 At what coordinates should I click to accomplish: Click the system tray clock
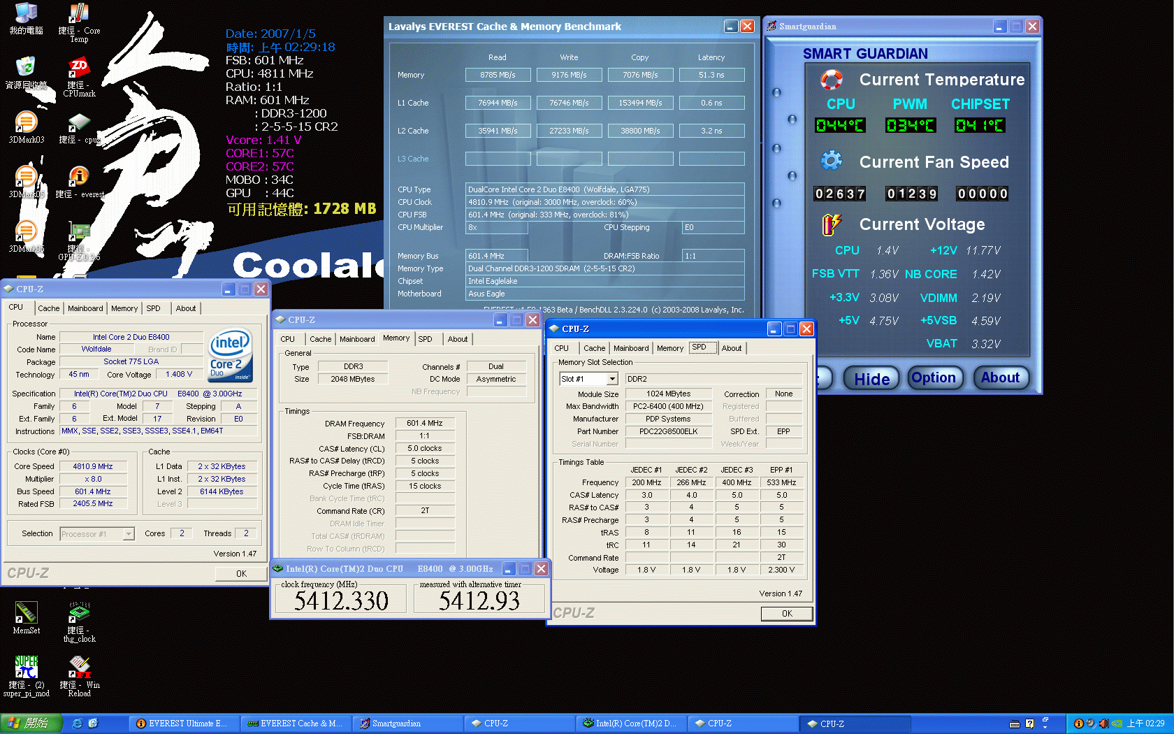[1146, 724]
